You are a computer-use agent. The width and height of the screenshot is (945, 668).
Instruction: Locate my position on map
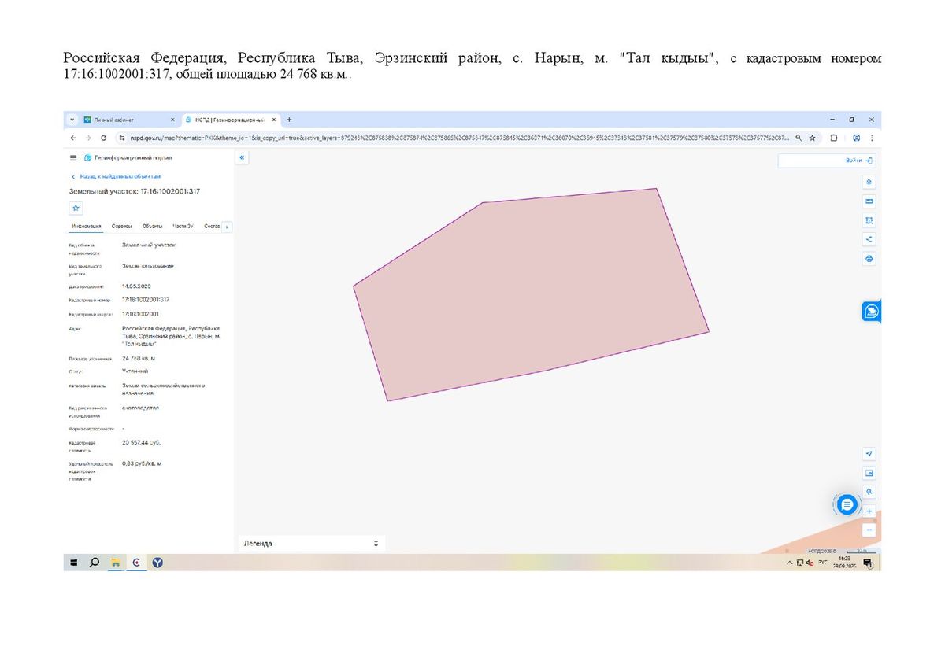pos(869,454)
